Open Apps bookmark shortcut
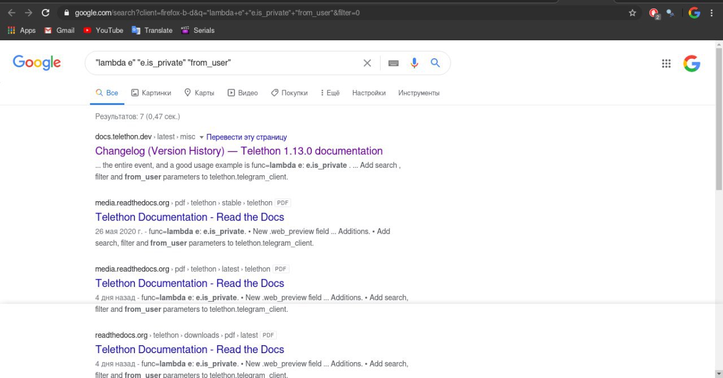 pos(21,31)
